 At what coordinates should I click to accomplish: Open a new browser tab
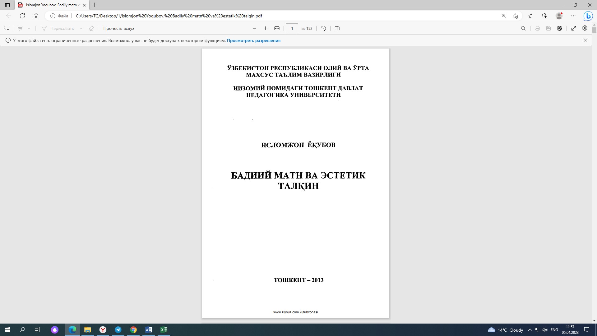(x=95, y=5)
